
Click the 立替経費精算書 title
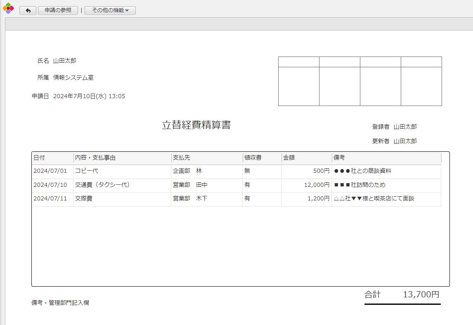[x=196, y=125]
